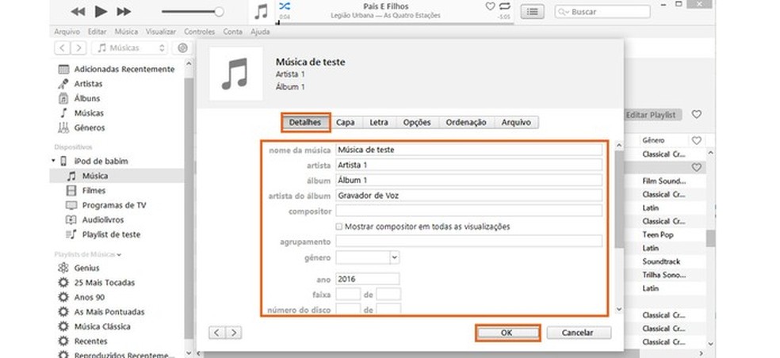Image resolution: width=780 pixels, height=358 pixels.
Task: Click the playback progress bar
Action: click(x=393, y=23)
